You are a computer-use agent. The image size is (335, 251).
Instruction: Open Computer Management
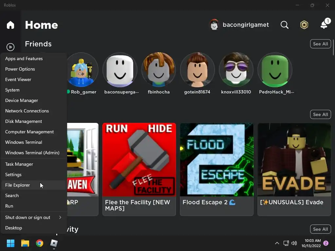click(x=34, y=132)
